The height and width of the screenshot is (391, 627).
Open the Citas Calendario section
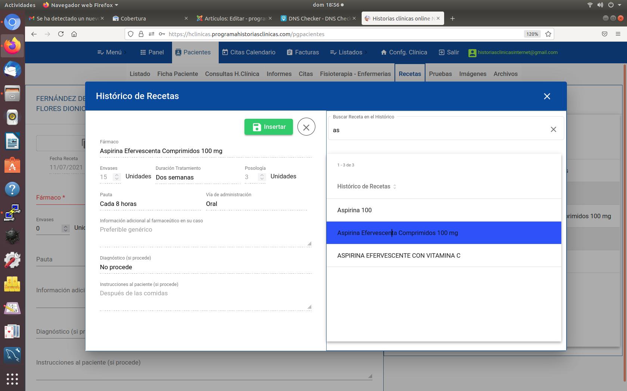tap(249, 53)
